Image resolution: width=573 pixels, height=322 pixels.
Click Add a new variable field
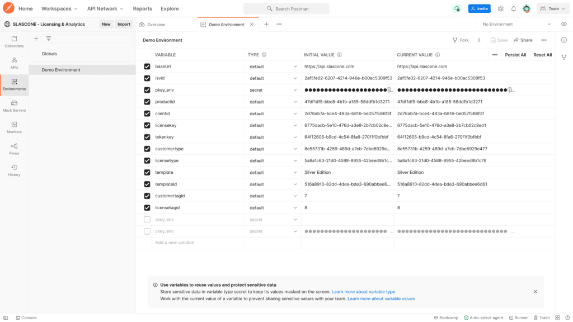pos(198,243)
